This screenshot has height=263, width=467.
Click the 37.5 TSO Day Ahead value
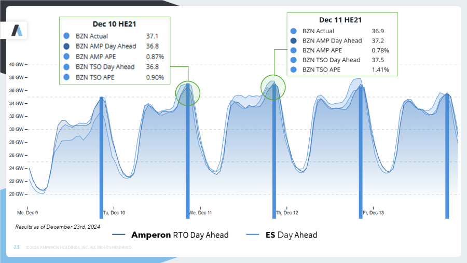click(x=378, y=60)
